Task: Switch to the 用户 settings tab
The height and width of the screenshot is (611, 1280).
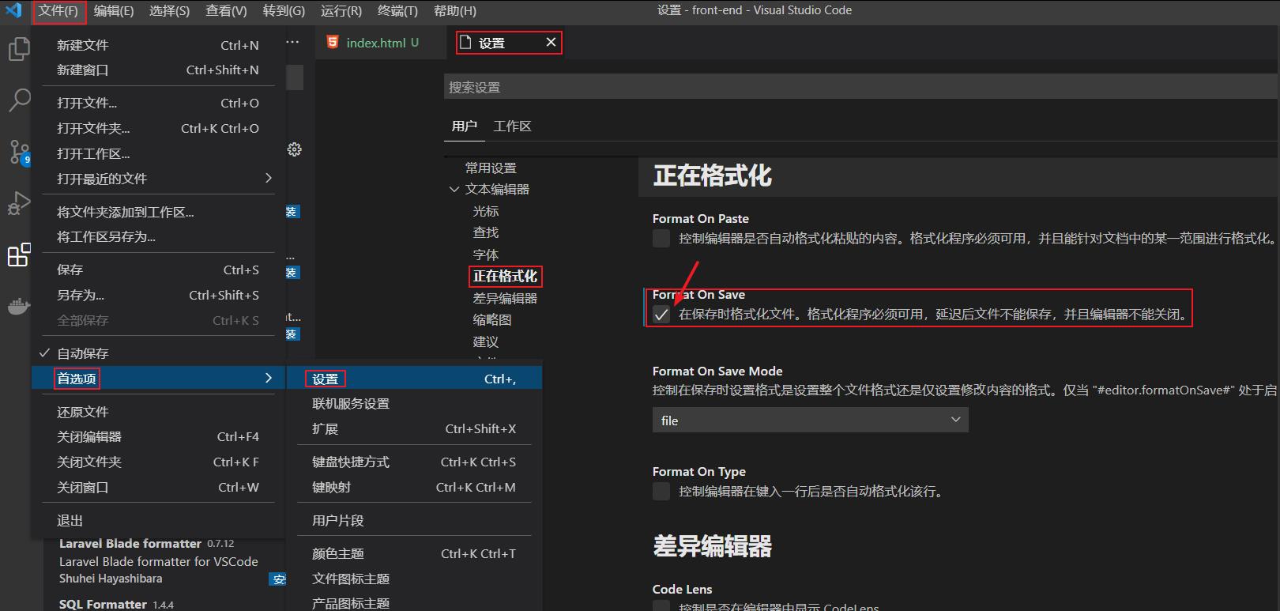Action: pos(465,126)
